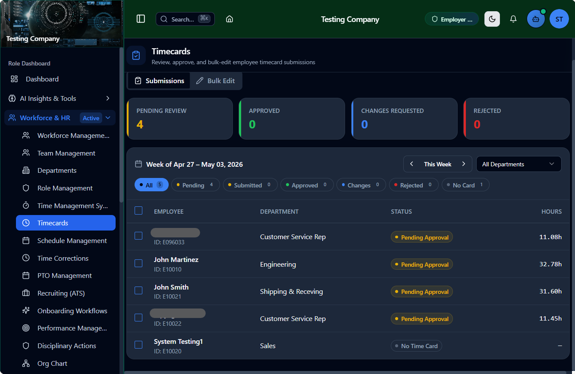Open Timecards in the sidebar
The image size is (575, 374).
(x=66, y=223)
